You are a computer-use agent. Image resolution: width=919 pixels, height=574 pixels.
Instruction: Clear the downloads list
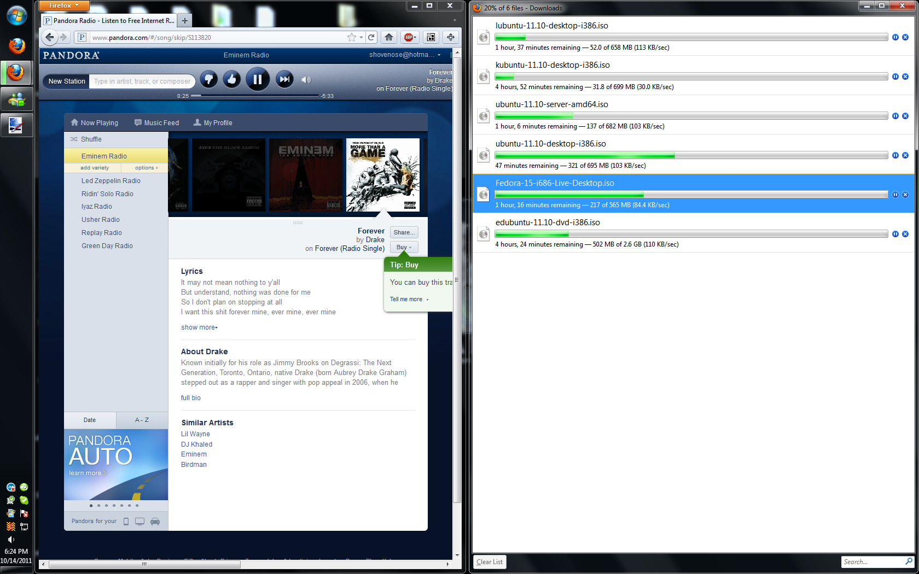pyautogui.click(x=490, y=562)
